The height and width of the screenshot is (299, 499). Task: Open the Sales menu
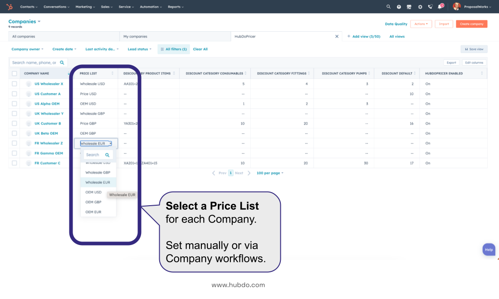(107, 7)
